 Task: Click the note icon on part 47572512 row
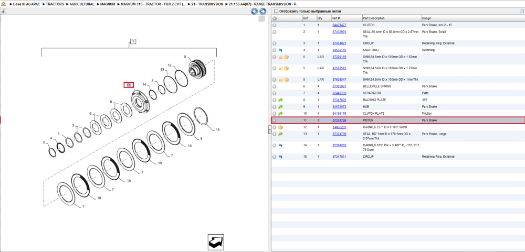click(x=280, y=68)
